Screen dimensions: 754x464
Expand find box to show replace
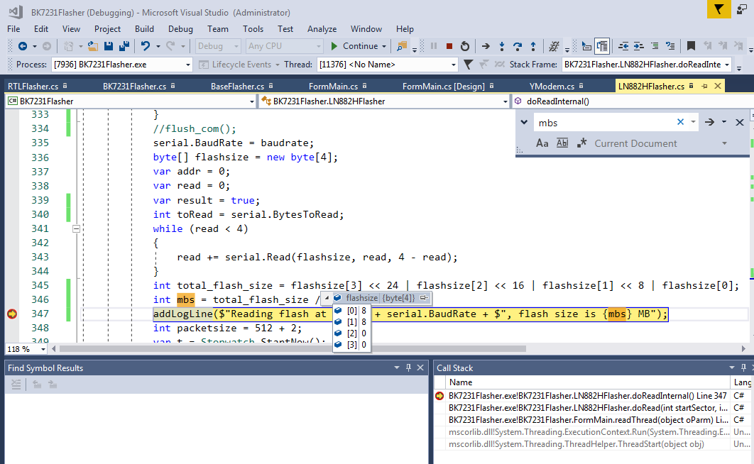pos(524,123)
